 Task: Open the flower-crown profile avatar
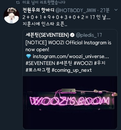coord(12,16)
